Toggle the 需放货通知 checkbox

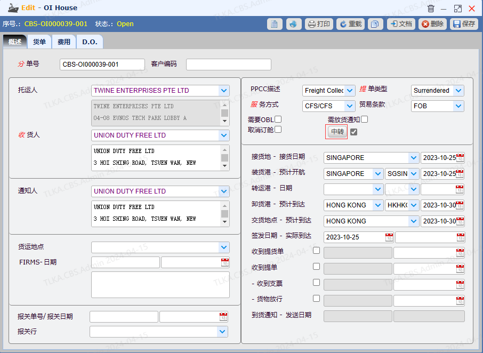pos(365,119)
